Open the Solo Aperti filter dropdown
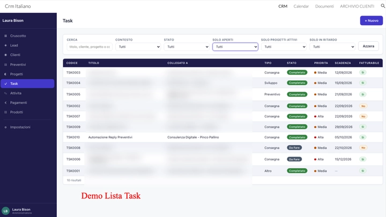The image size is (386, 217). point(235,47)
